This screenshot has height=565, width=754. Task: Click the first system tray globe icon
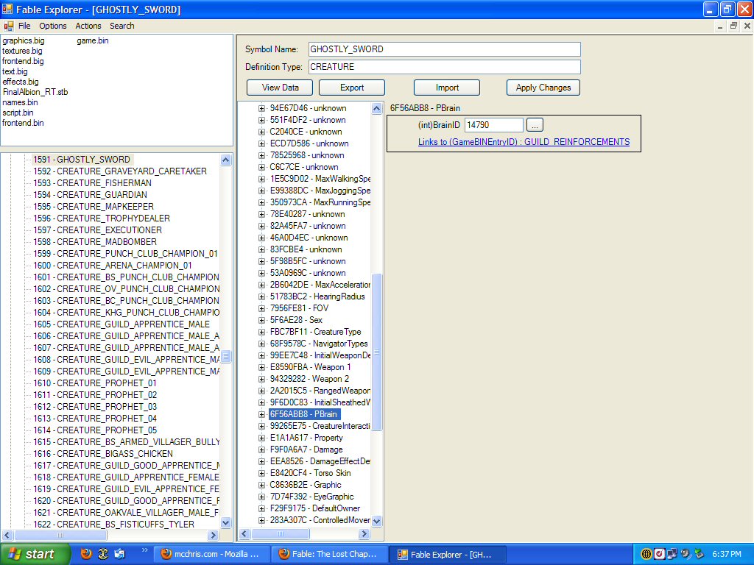(646, 554)
